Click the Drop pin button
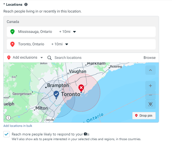This screenshot has width=172, height=143. (144, 116)
